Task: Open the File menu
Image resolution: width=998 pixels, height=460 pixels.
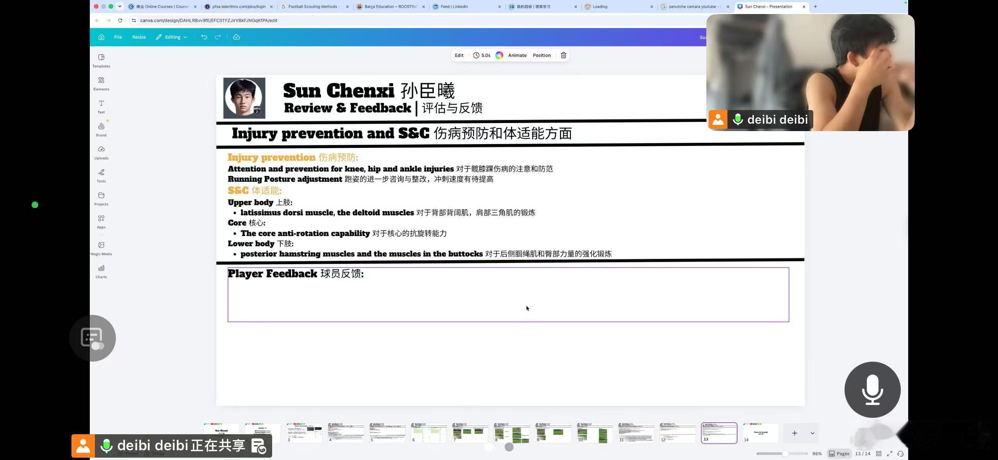Action: [118, 37]
